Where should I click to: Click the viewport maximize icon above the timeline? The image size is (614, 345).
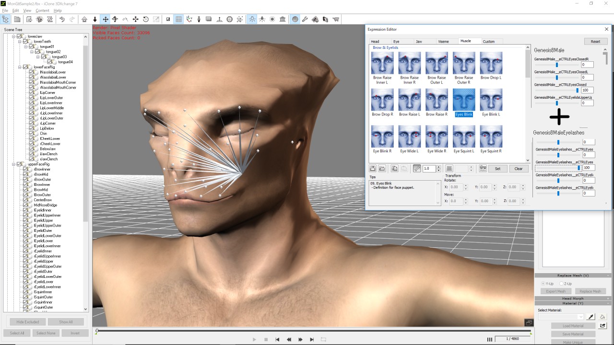(529, 322)
